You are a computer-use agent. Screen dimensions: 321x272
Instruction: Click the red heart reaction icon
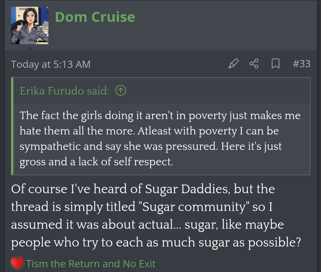(17, 263)
